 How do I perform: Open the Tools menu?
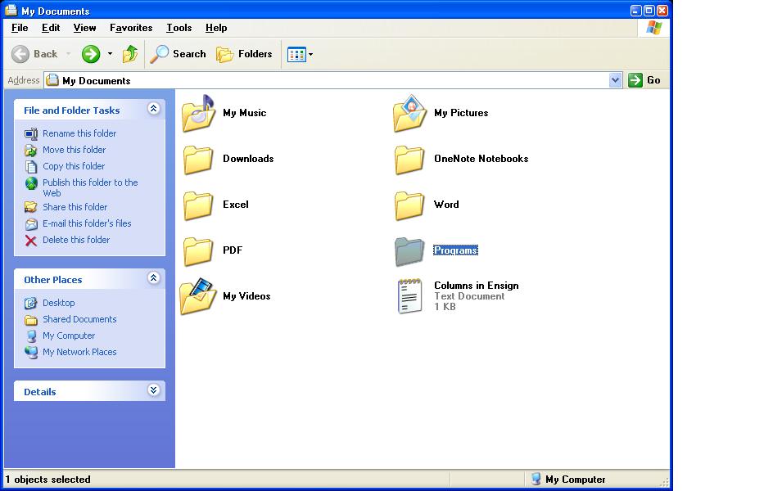[179, 28]
